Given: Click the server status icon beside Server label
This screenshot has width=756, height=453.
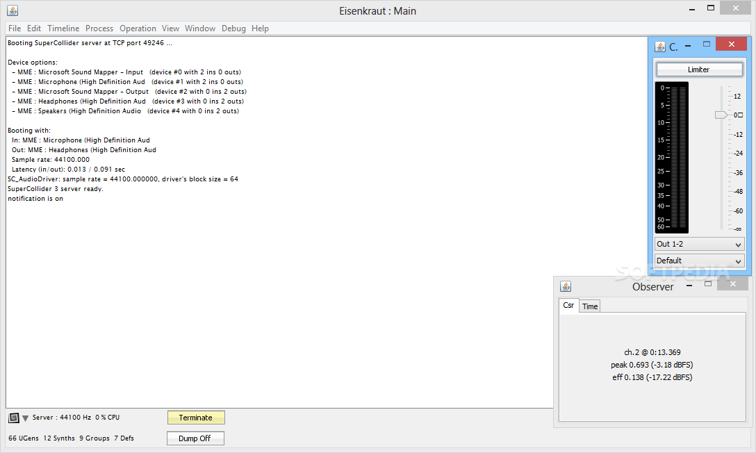Looking at the screenshot, I should click(x=14, y=418).
